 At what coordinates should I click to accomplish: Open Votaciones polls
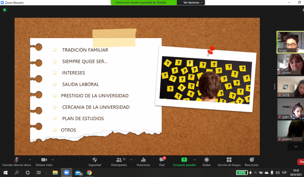143,162
